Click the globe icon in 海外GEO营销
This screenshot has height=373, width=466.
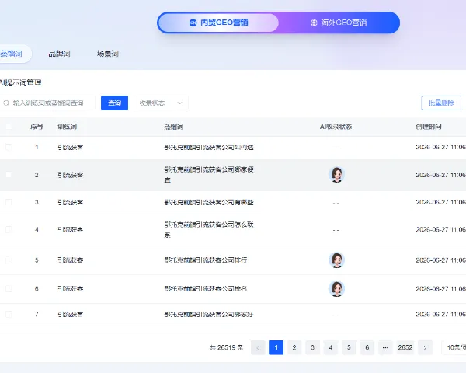[314, 23]
